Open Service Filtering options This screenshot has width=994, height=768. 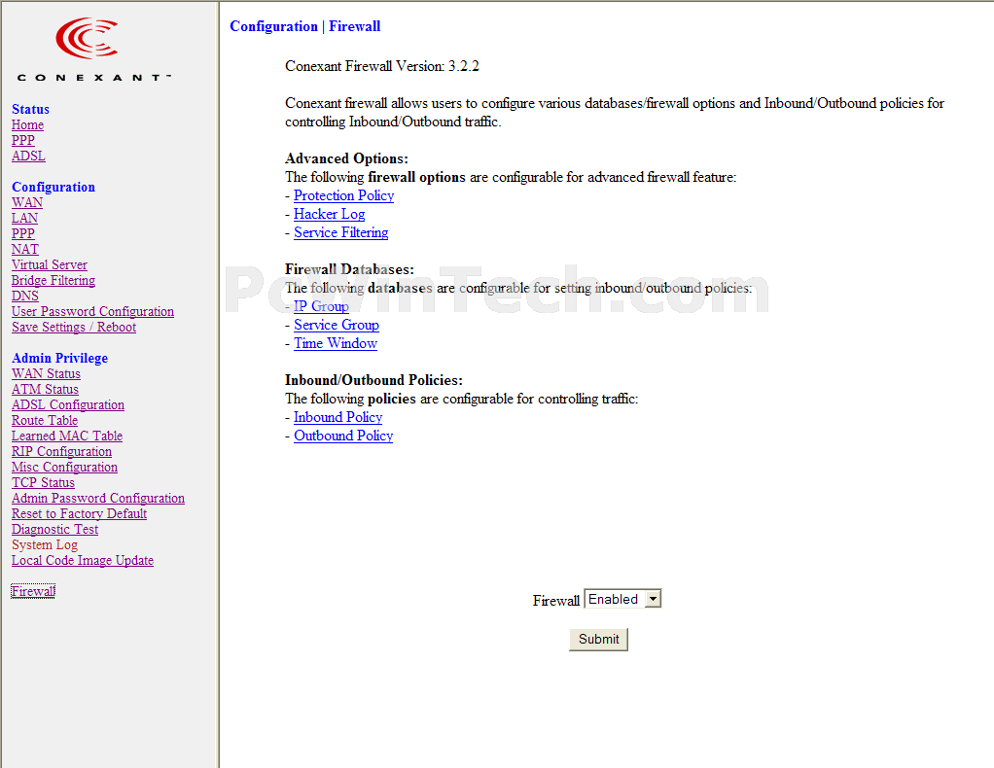(341, 232)
